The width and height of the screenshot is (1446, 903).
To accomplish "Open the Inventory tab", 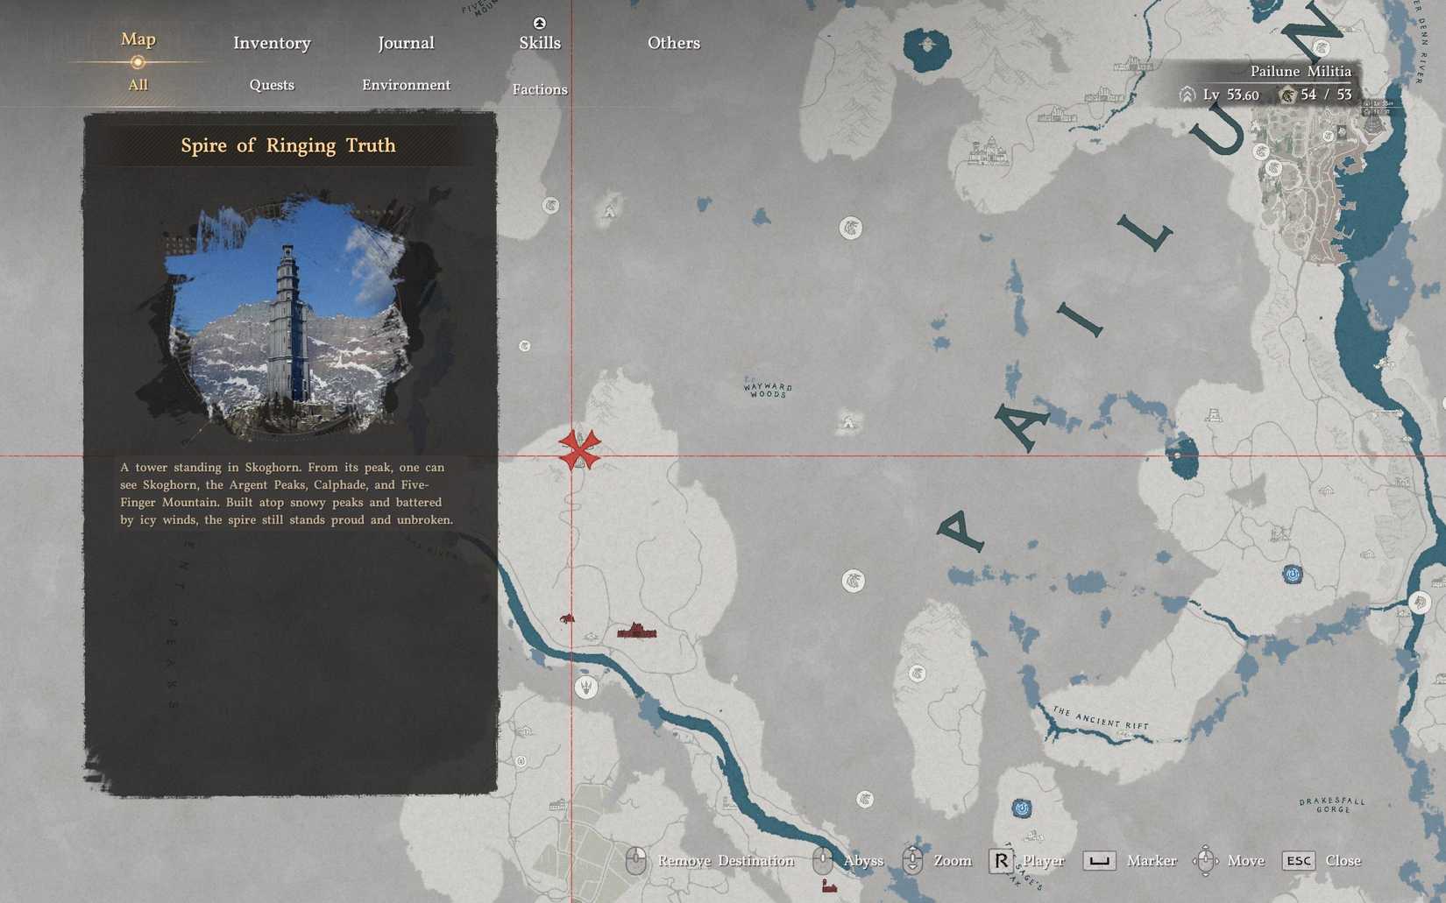I will (x=272, y=43).
